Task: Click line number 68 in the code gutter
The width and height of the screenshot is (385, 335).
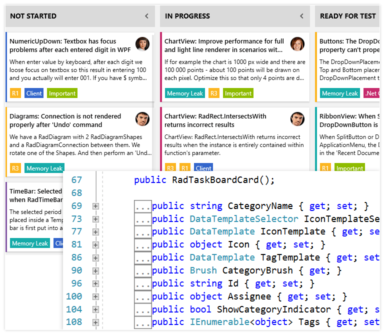Action: click(x=76, y=193)
